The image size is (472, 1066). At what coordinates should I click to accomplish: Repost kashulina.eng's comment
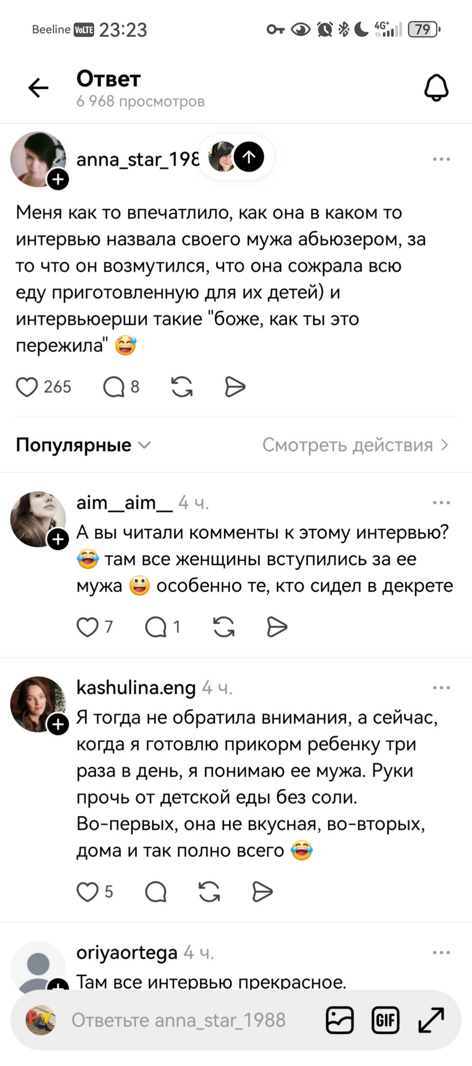coord(209,892)
